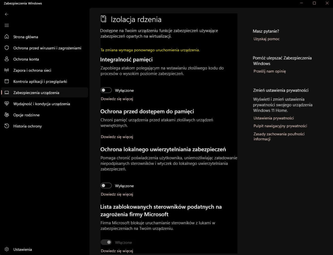333x255 pixels.
Task: Enable the Integralność pamięci toggle
Action: [106, 90]
